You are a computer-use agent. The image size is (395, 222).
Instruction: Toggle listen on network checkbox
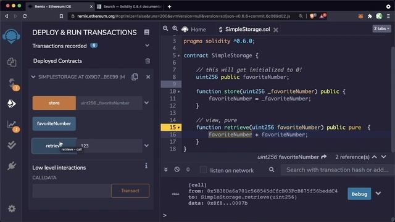(203, 170)
